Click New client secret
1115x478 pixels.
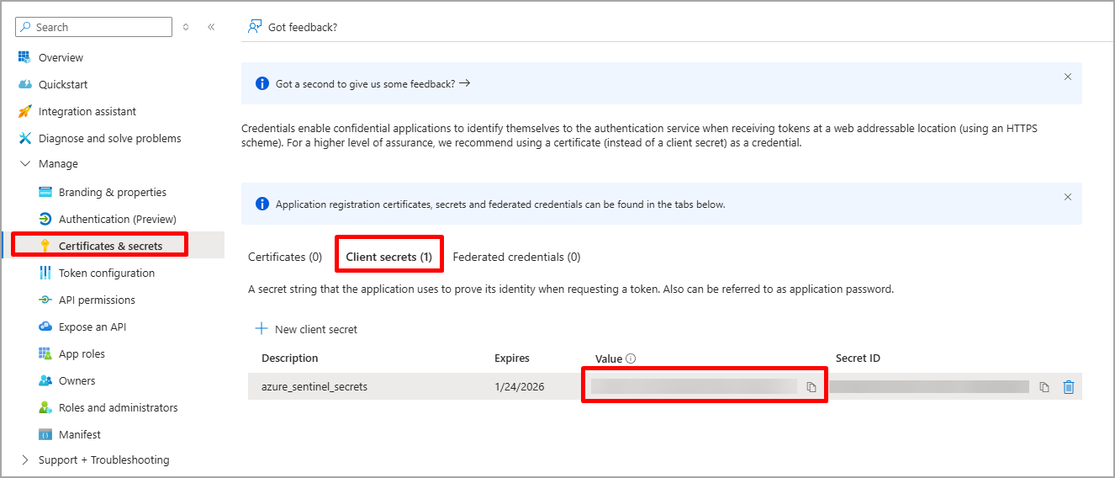point(307,329)
